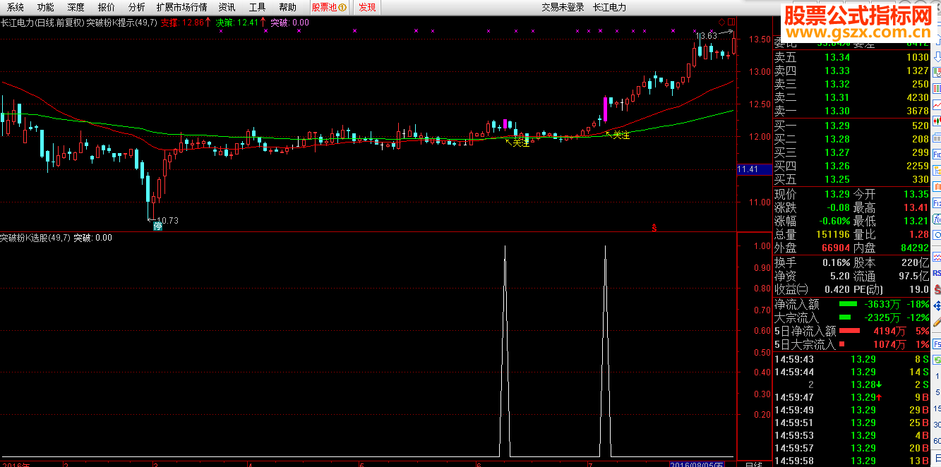Click the 长江电力 title in top bar
This screenshot has height=467, width=941.
610,7
